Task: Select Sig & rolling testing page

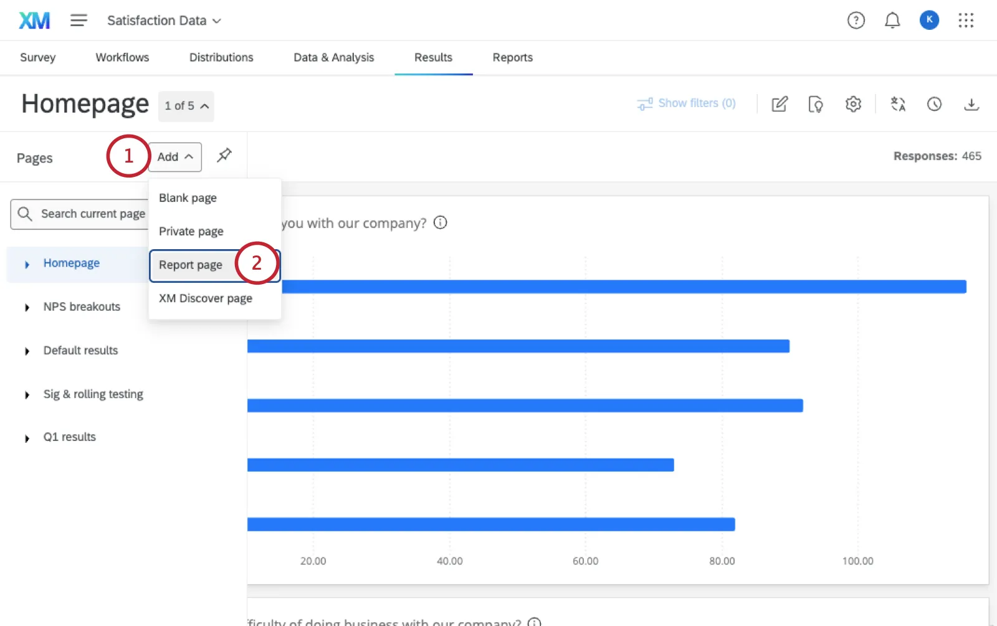Action: pos(93,394)
